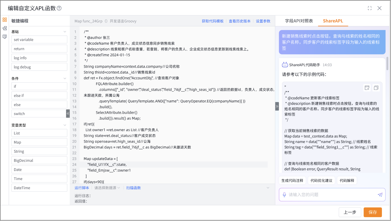Switch to 字段API对照表 tab
Screen dimensions: 391x221
click(299, 21)
